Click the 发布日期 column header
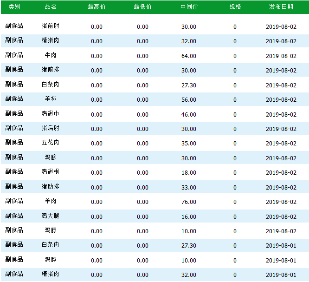The width and height of the screenshot is (309, 282). 281,7
